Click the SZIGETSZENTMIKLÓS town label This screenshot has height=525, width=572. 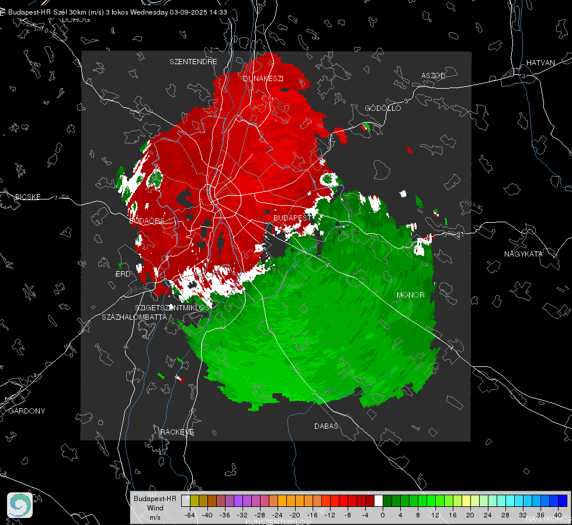click(172, 307)
